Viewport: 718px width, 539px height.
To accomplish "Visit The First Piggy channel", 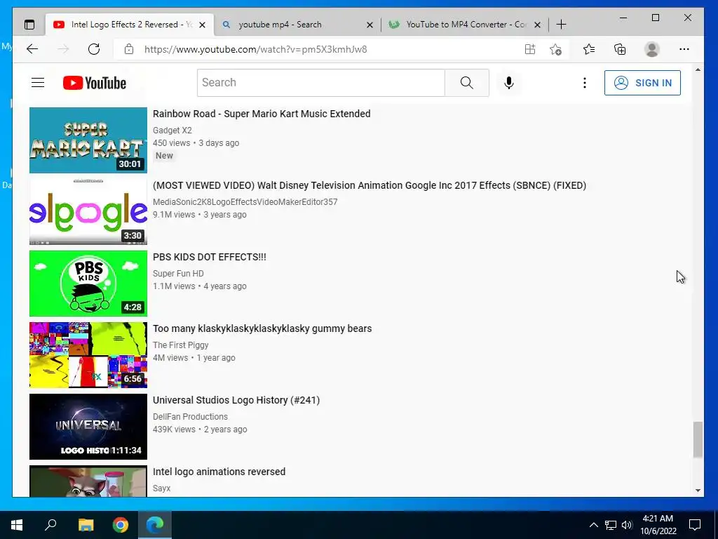I will pos(180,345).
